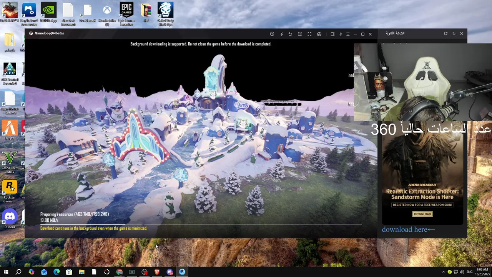This screenshot has width=492, height=277.
Task: Select the New Text Document file on desktop
Action: [x=68, y=14]
